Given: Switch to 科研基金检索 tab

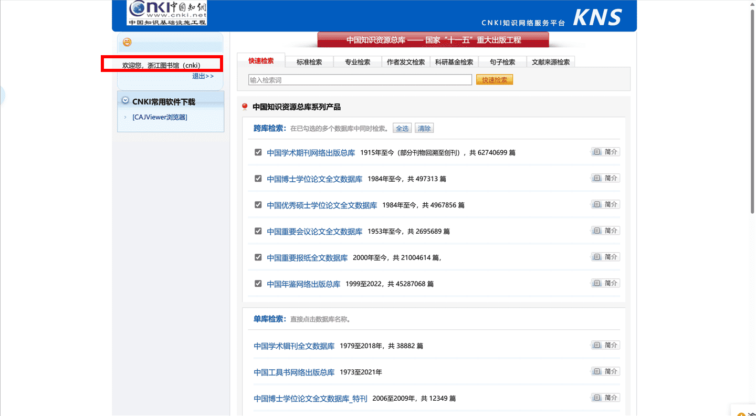Looking at the screenshot, I should point(454,62).
